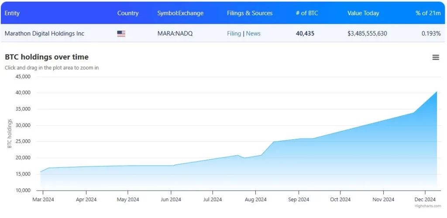Click the United States flag icon
Image resolution: width=447 pixels, height=218 pixels.
pyautogui.click(x=121, y=34)
